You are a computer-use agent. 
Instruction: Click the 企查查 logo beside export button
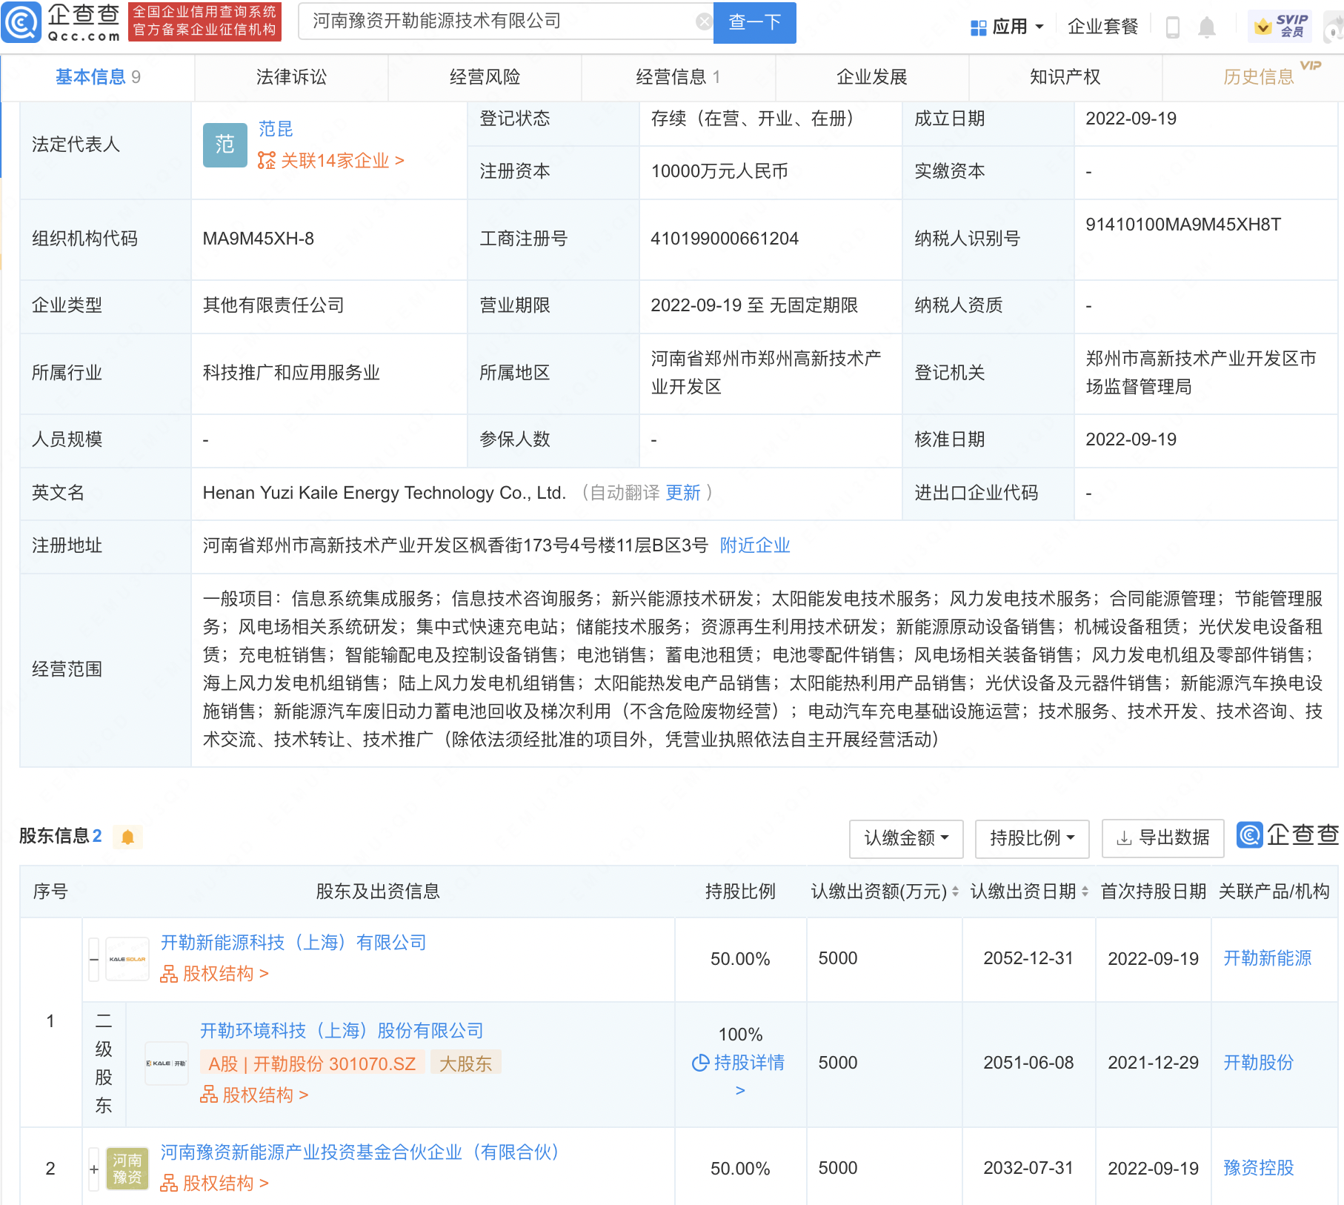click(x=1288, y=835)
